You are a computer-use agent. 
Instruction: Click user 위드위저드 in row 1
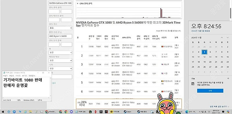point(168,46)
